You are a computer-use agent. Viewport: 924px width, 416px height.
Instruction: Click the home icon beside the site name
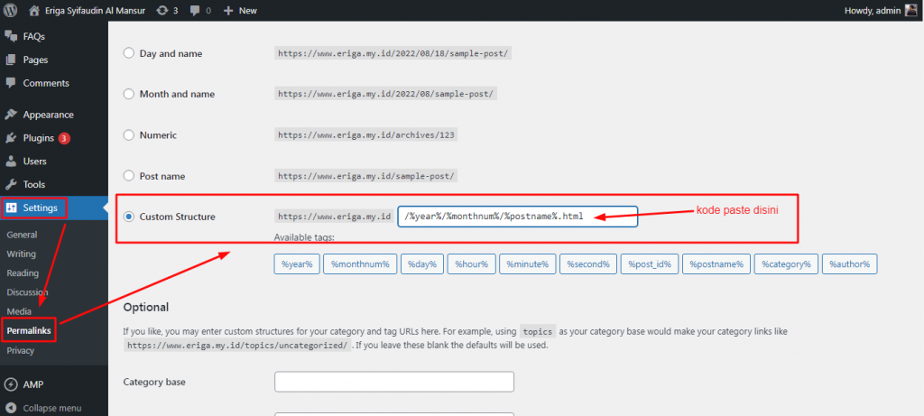click(35, 11)
